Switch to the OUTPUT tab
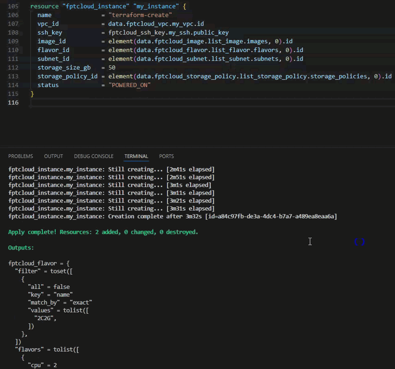Viewport: 395px width, 369px height. (x=53, y=156)
